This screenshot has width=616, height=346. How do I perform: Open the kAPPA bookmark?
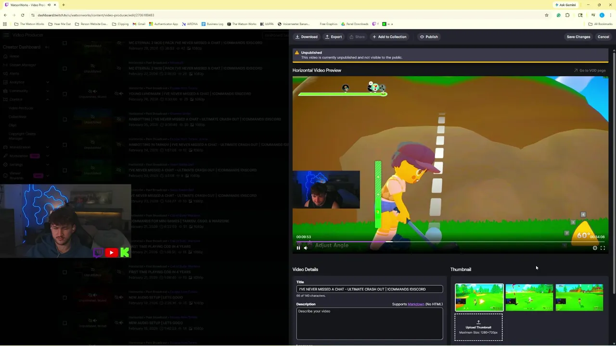coord(267,24)
